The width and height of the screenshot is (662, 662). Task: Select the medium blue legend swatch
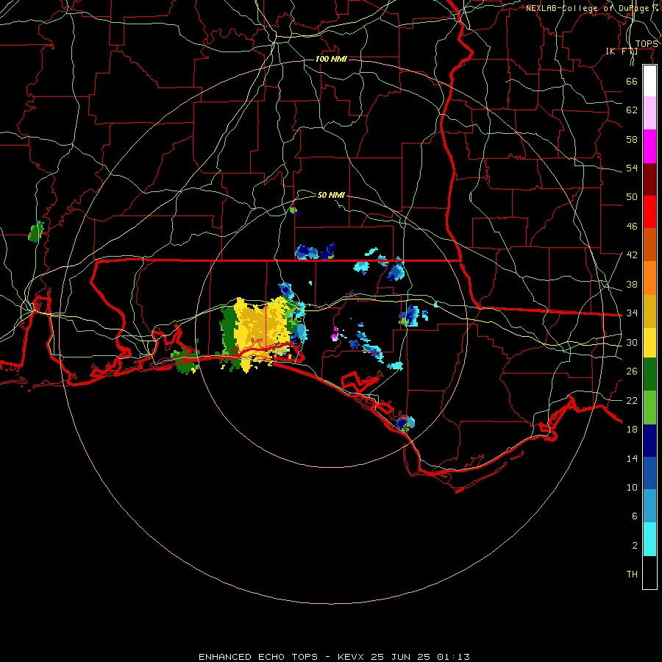click(649, 473)
